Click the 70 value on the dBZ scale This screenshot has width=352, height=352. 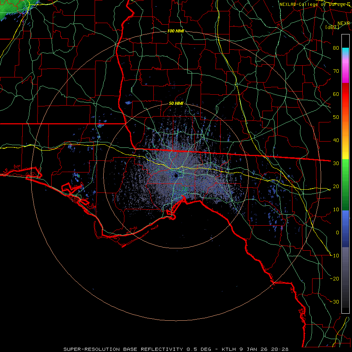coord(336,71)
